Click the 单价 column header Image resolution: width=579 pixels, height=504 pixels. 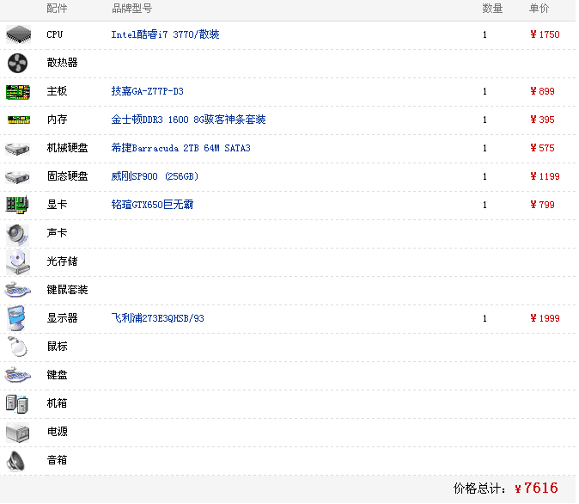tap(539, 8)
